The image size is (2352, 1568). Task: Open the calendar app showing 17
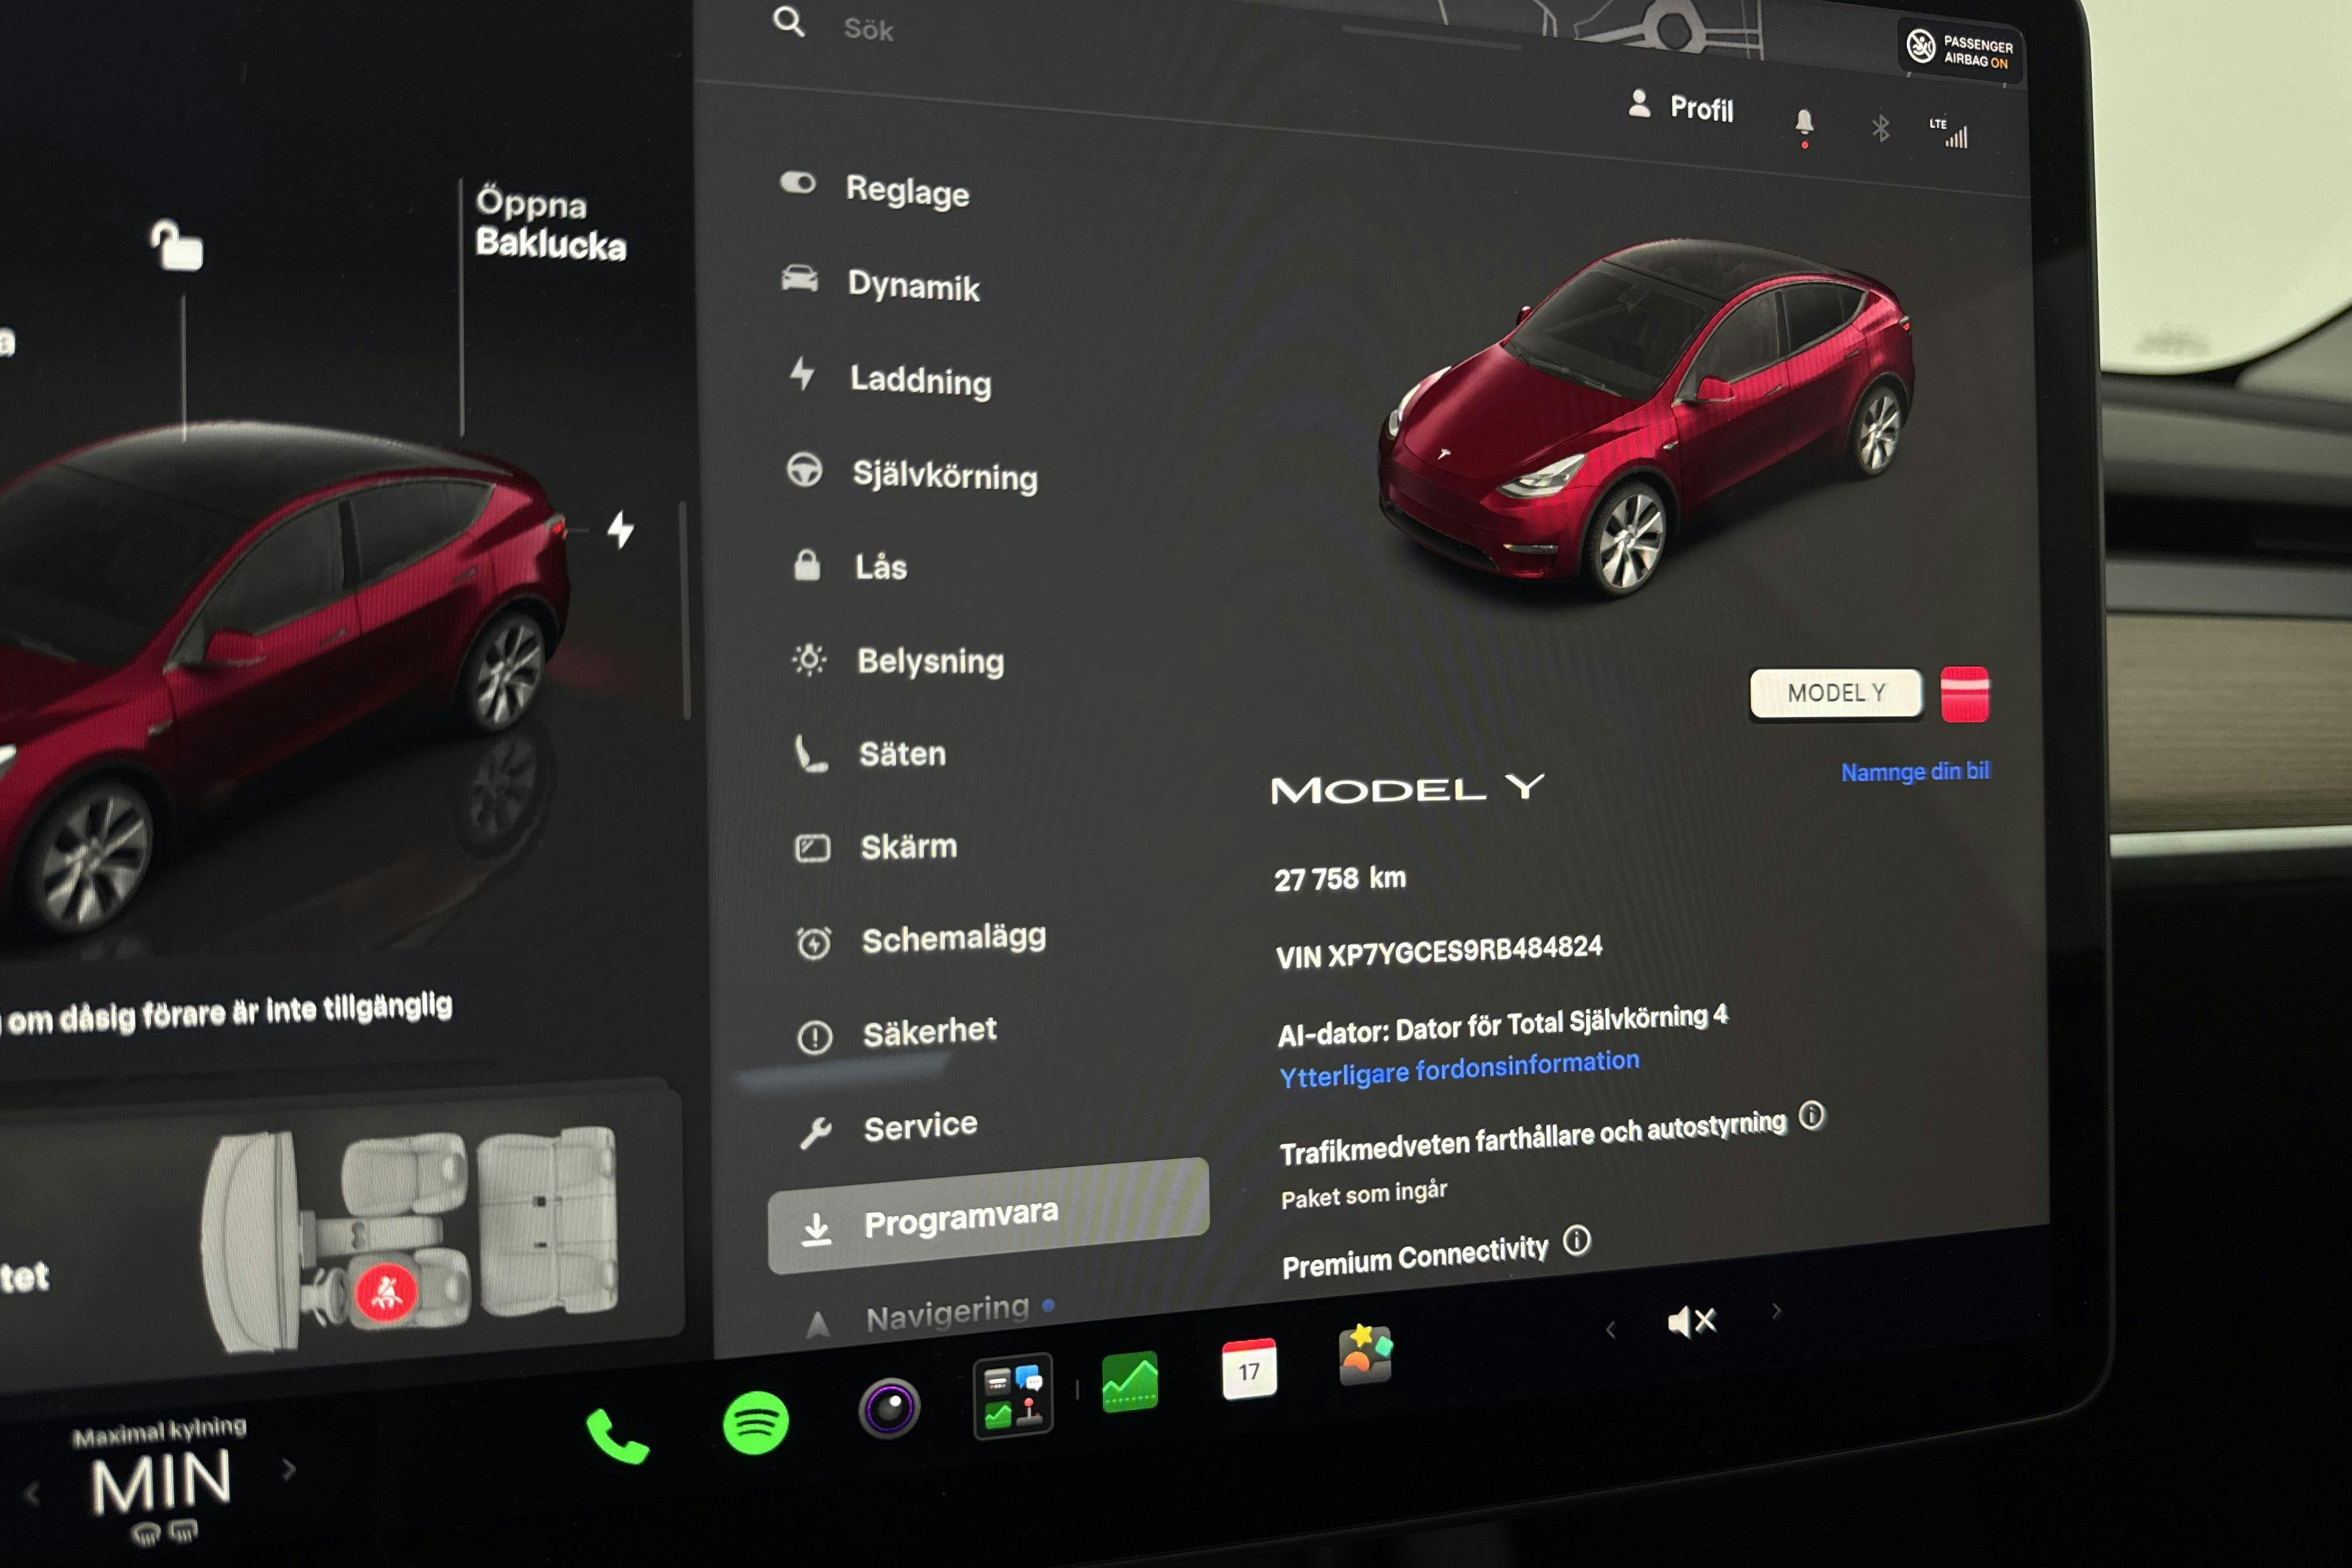coord(1249,1369)
